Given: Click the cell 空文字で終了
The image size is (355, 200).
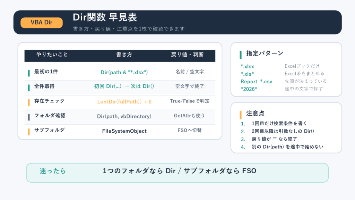Looking at the screenshot, I should 190,86.
